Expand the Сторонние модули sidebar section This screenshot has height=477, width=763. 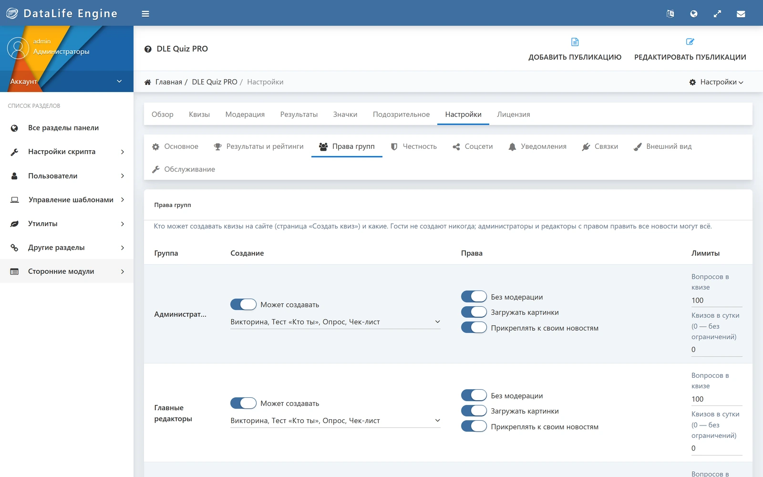(x=67, y=271)
